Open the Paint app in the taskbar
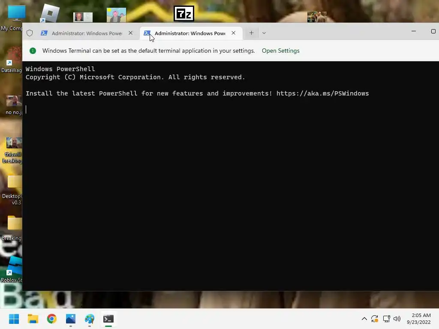The image size is (439, 329). (x=90, y=319)
